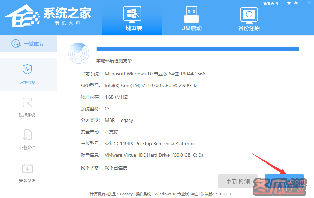Close the 系统之家 window
Viewport: 314px width, 198px height.
(x=309, y=3)
